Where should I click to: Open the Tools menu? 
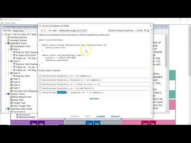click(x=7, y=23)
